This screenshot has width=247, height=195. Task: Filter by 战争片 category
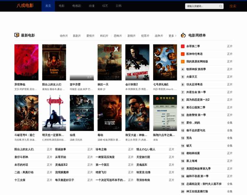(x=159, y=36)
